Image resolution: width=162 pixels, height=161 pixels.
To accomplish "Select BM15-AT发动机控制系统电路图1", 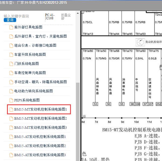I will pos(40,137).
